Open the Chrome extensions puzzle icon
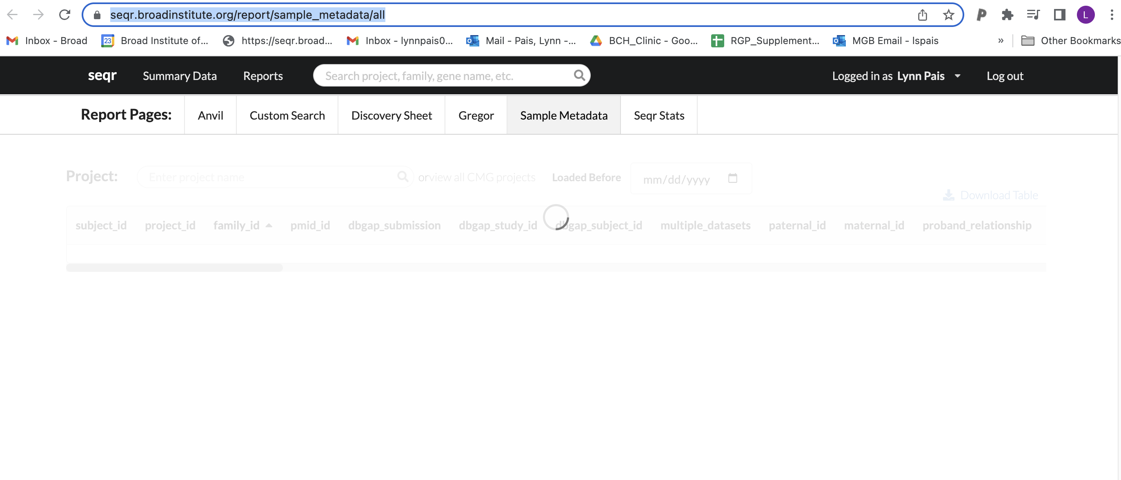1121x480 pixels. (x=1008, y=14)
